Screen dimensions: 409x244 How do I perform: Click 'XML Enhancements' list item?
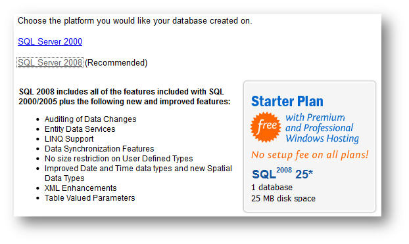(x=80, y=188)
